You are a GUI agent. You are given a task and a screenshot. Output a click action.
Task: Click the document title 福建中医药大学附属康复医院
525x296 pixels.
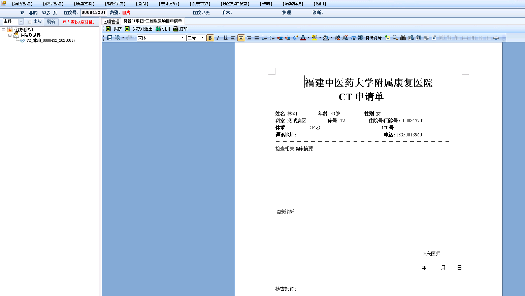[x=369, y=83]
